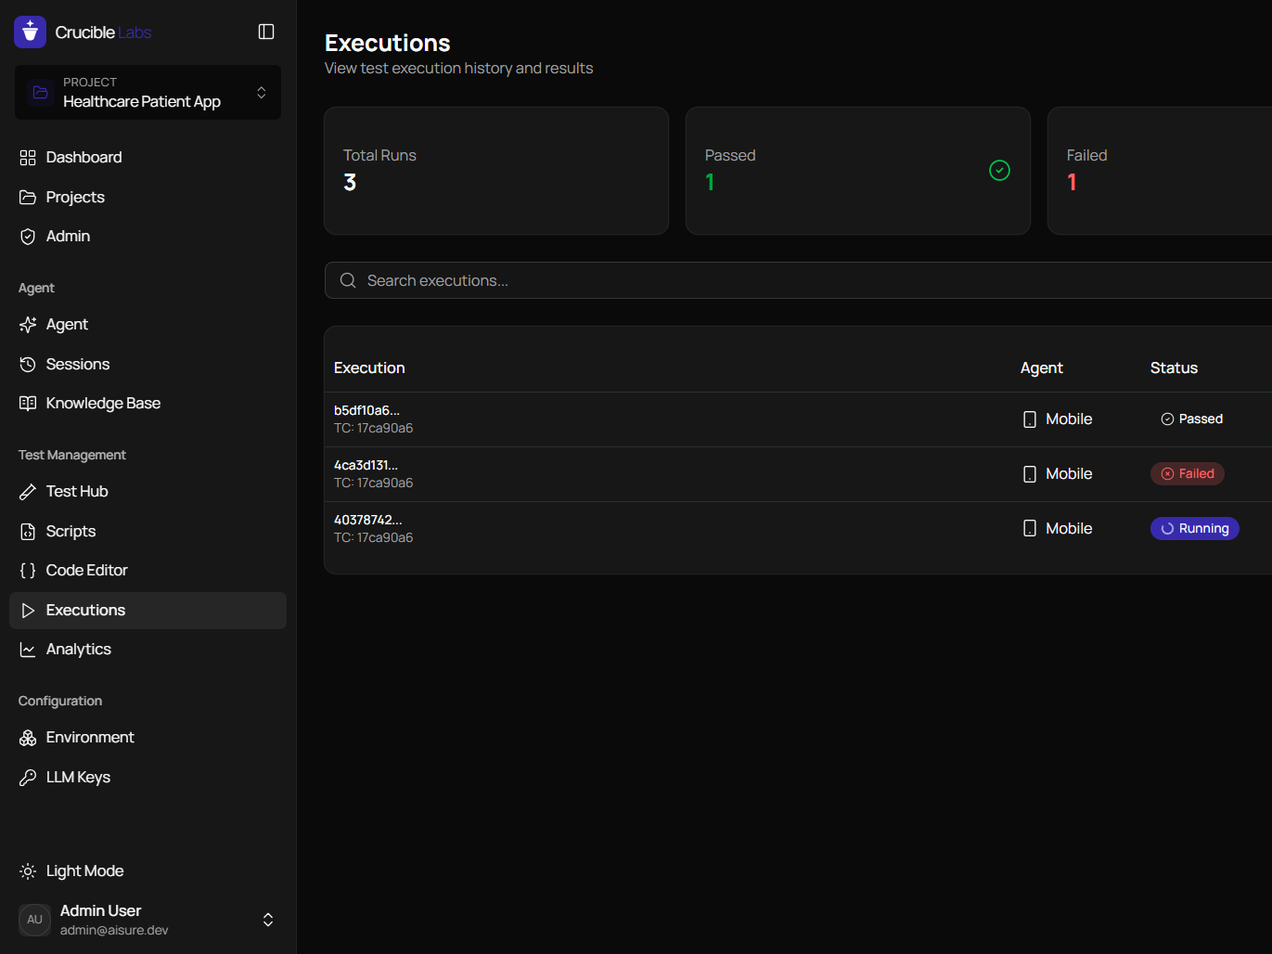Click the Passed checkmark circle icon
The height and width of the screenshot is (954, 1272).
999,170
